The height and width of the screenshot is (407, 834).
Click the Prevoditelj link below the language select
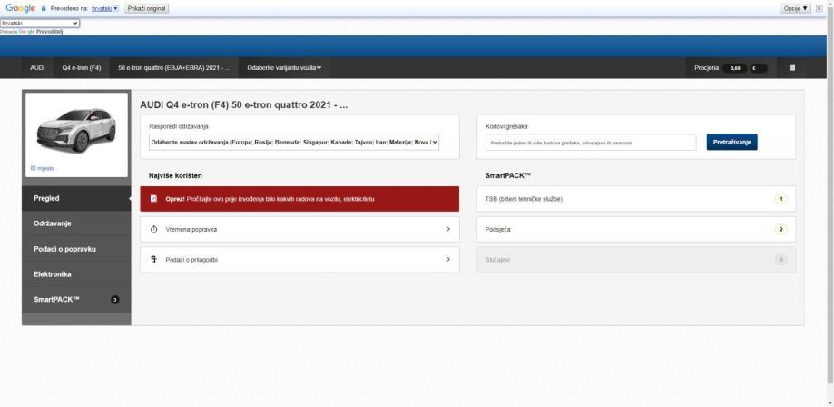click(x=50, y=32)
